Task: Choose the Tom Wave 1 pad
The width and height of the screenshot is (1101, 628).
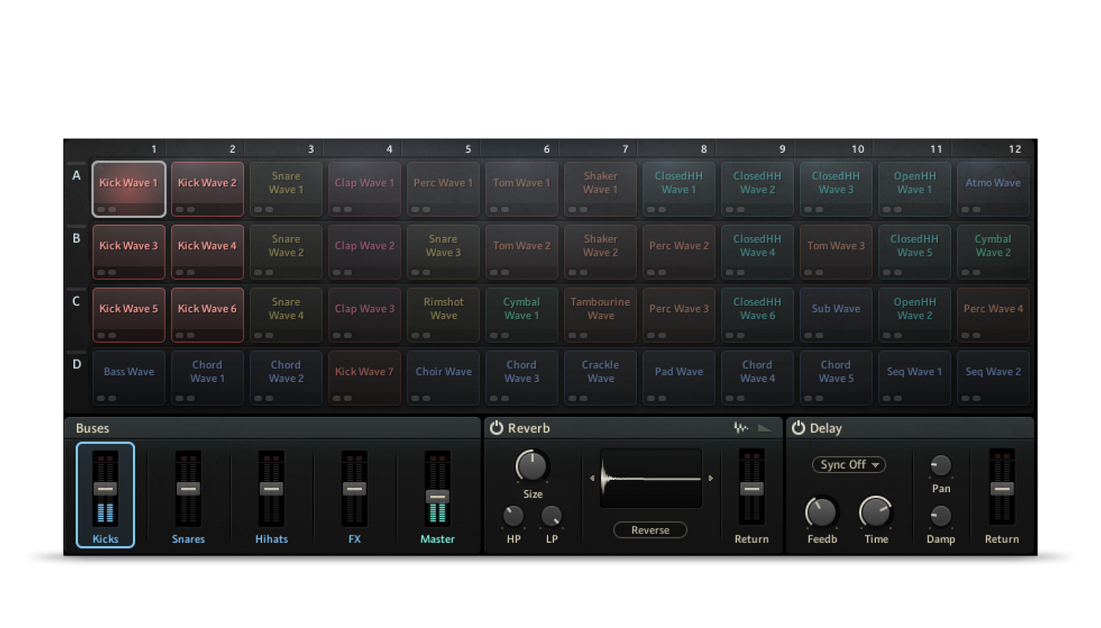Action: click(522, 189)
